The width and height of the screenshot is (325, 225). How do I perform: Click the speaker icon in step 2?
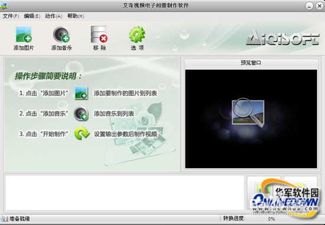[82, 113]
